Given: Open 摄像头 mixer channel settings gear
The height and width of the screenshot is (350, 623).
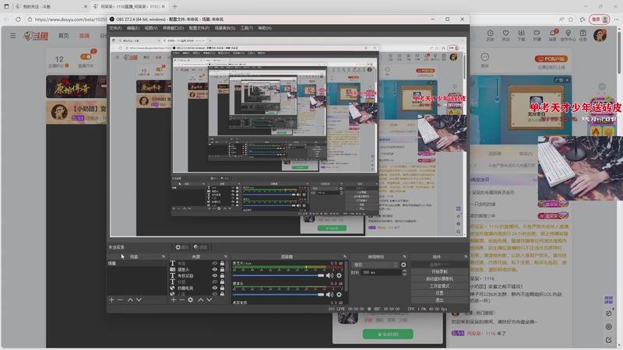Looking at the screenshot, I should tap(339, 295).
